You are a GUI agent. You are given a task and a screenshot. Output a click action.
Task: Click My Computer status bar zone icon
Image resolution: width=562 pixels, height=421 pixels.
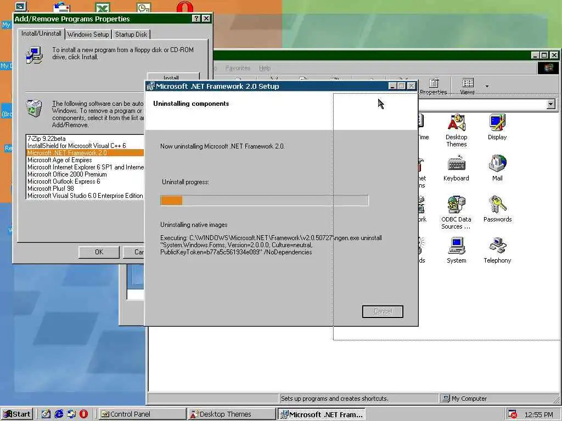[x=446, y=399]
